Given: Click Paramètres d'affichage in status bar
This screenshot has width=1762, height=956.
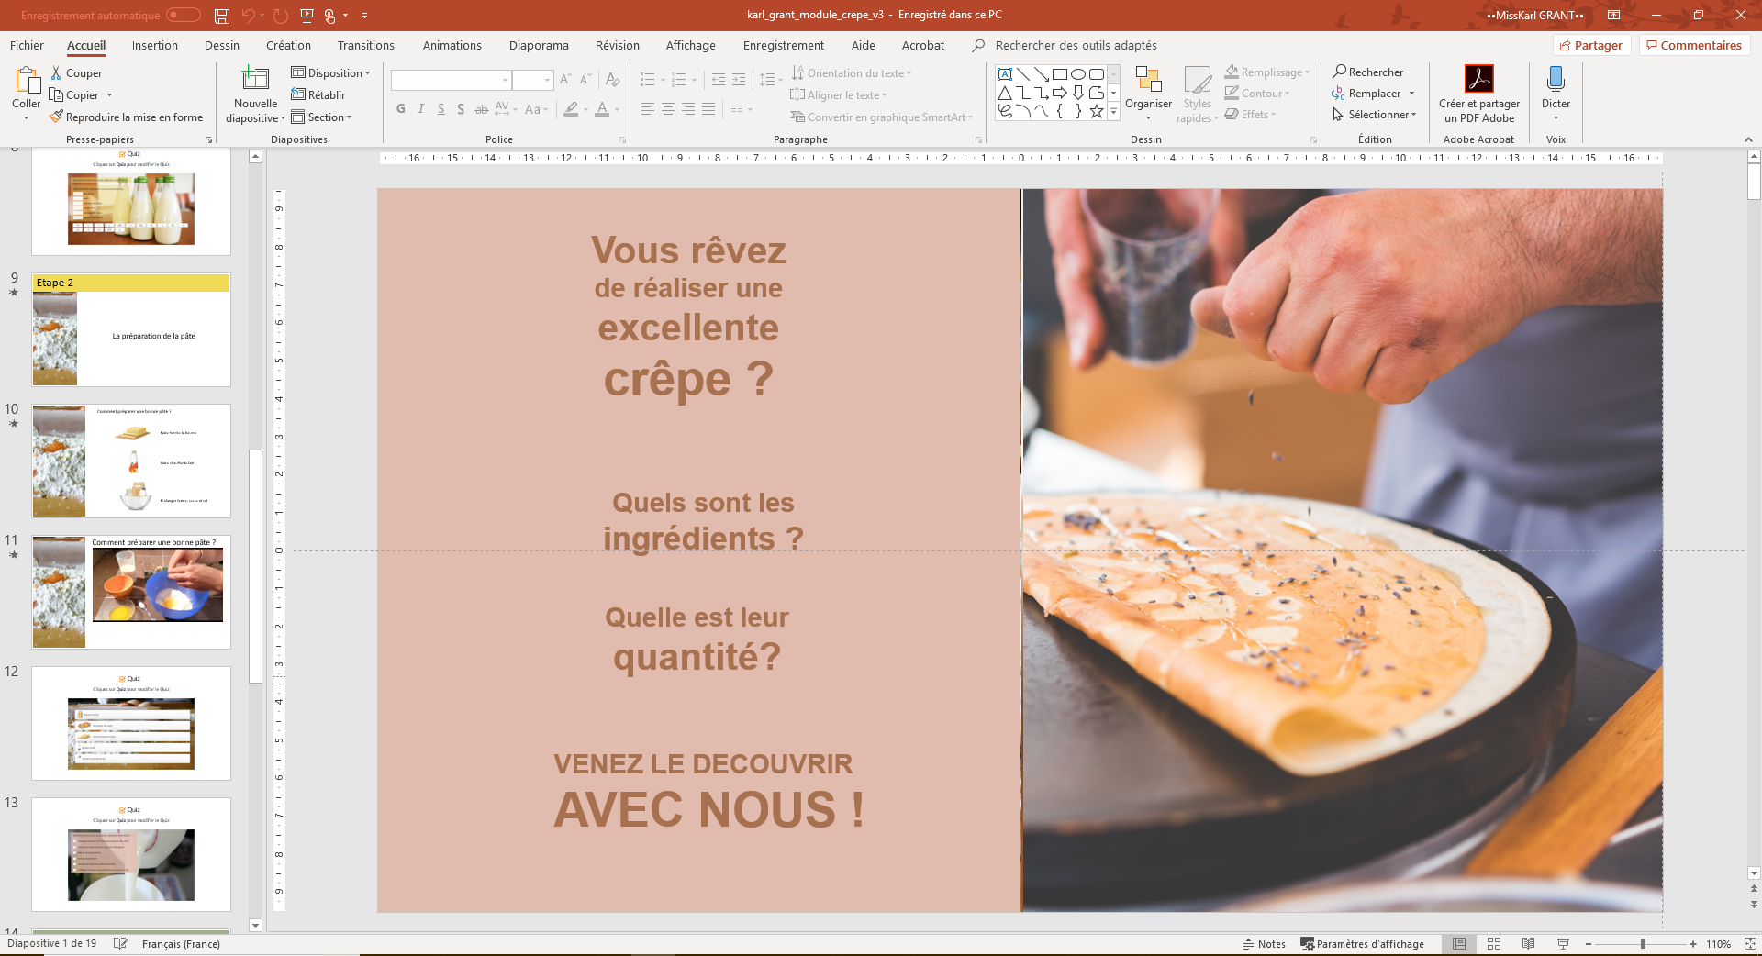Looking at the screenshot, I should pos(1363,944).
